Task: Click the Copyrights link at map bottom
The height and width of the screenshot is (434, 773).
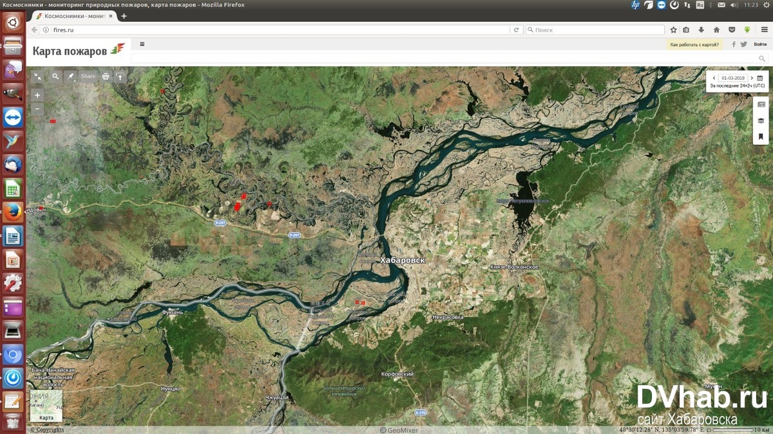Action: pyautogui.click(x=48, y=430)
